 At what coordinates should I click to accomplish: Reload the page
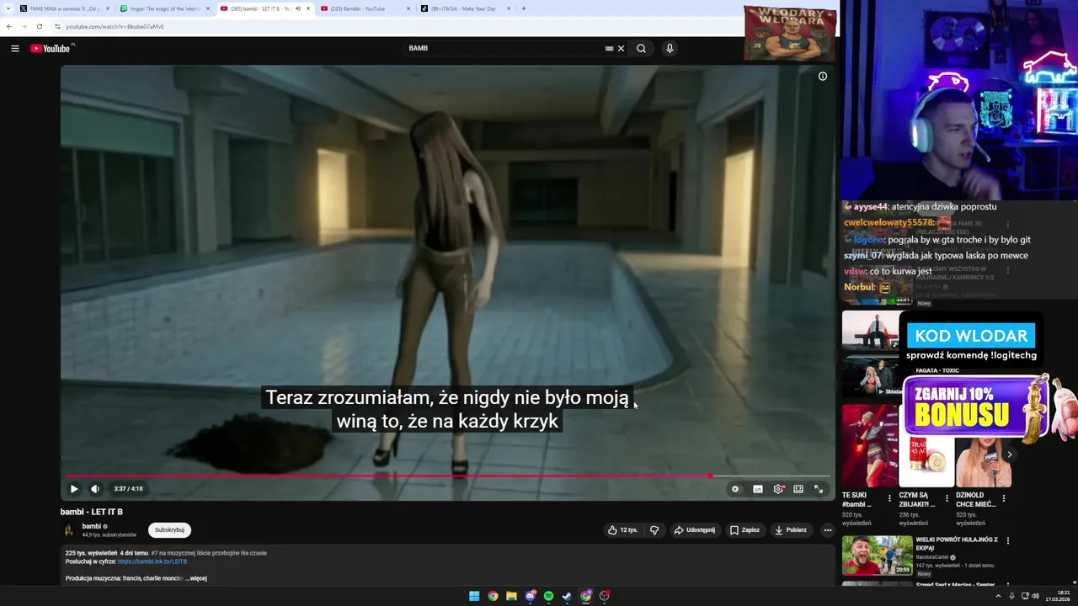39,26
